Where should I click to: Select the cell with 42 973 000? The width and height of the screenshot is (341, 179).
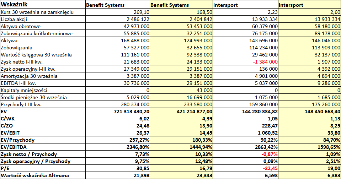[x=118, y=26]
